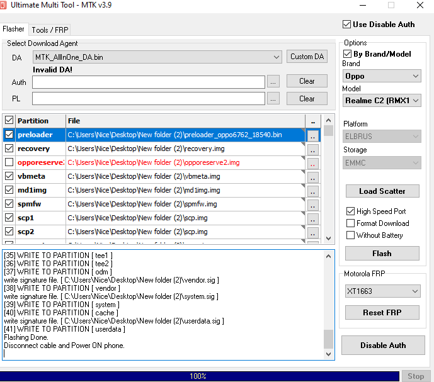Check Format Download option
This screenshot has height=382, width=434.
(350, 223)
